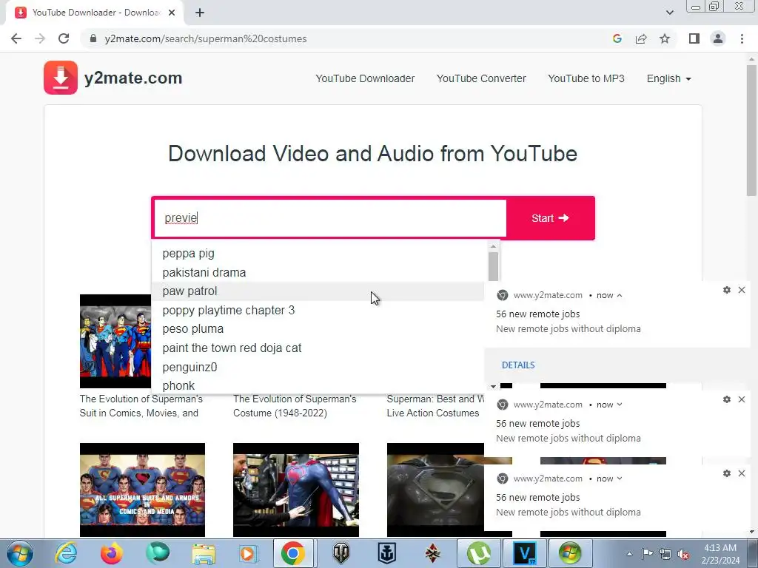Dismiss the second y2mate notification
Screen dimensions: 758x568
pyautogui.click(x=742, y=399)
